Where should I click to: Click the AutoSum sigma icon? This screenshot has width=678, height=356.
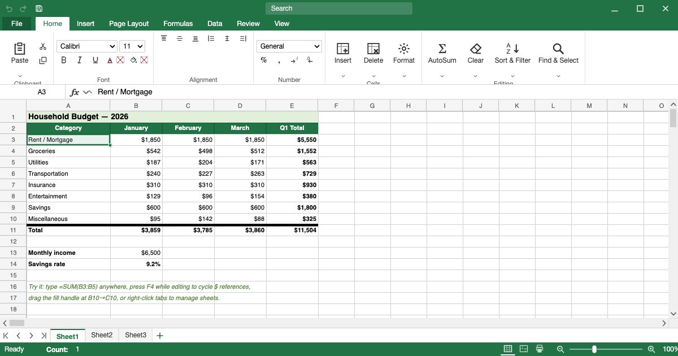pos(442,49)
